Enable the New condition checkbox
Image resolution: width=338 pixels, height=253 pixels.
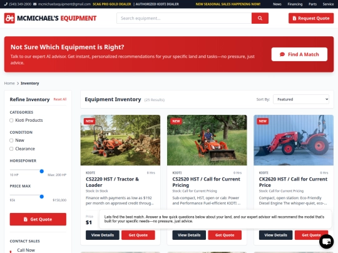tap(11, 141)
